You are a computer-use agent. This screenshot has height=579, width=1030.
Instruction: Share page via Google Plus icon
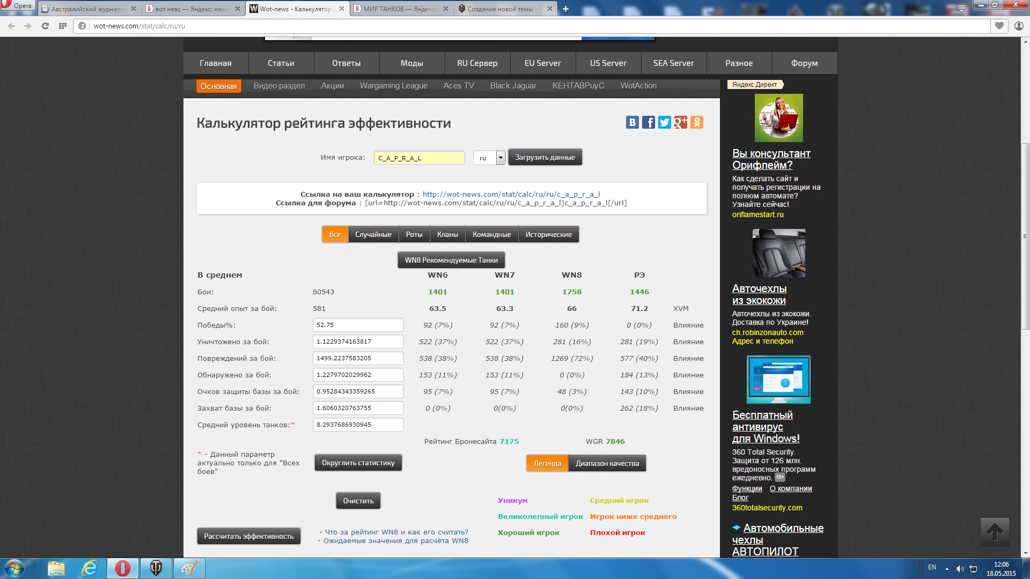coord(680,123)
